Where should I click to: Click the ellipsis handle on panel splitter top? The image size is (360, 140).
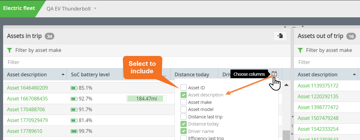tap(294, 27)
